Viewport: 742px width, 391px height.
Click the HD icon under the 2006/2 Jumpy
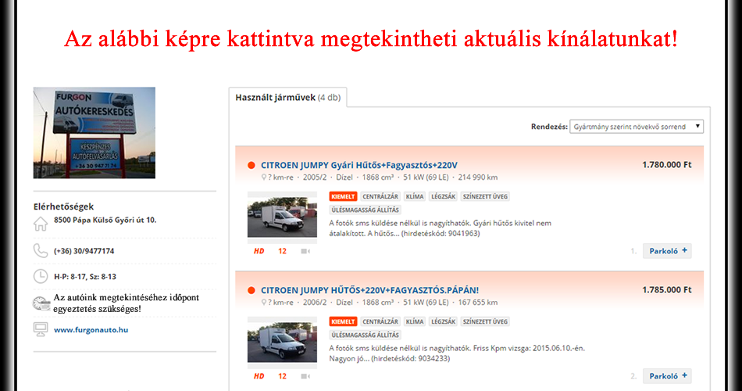point(259,376)
